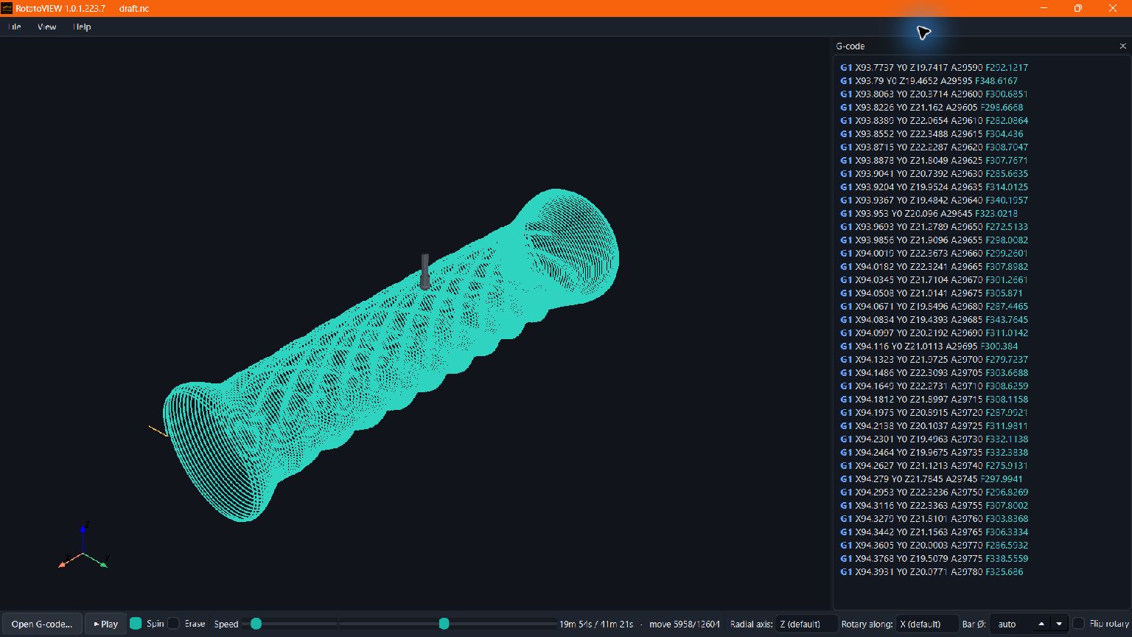
Task: Click the Bar Ø down arrow
Action: point(1059,624)
